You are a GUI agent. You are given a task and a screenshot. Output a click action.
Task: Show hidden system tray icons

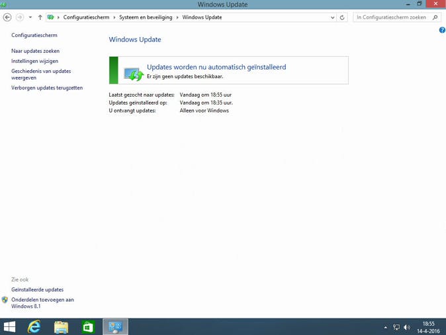click(x=385, y=327)
